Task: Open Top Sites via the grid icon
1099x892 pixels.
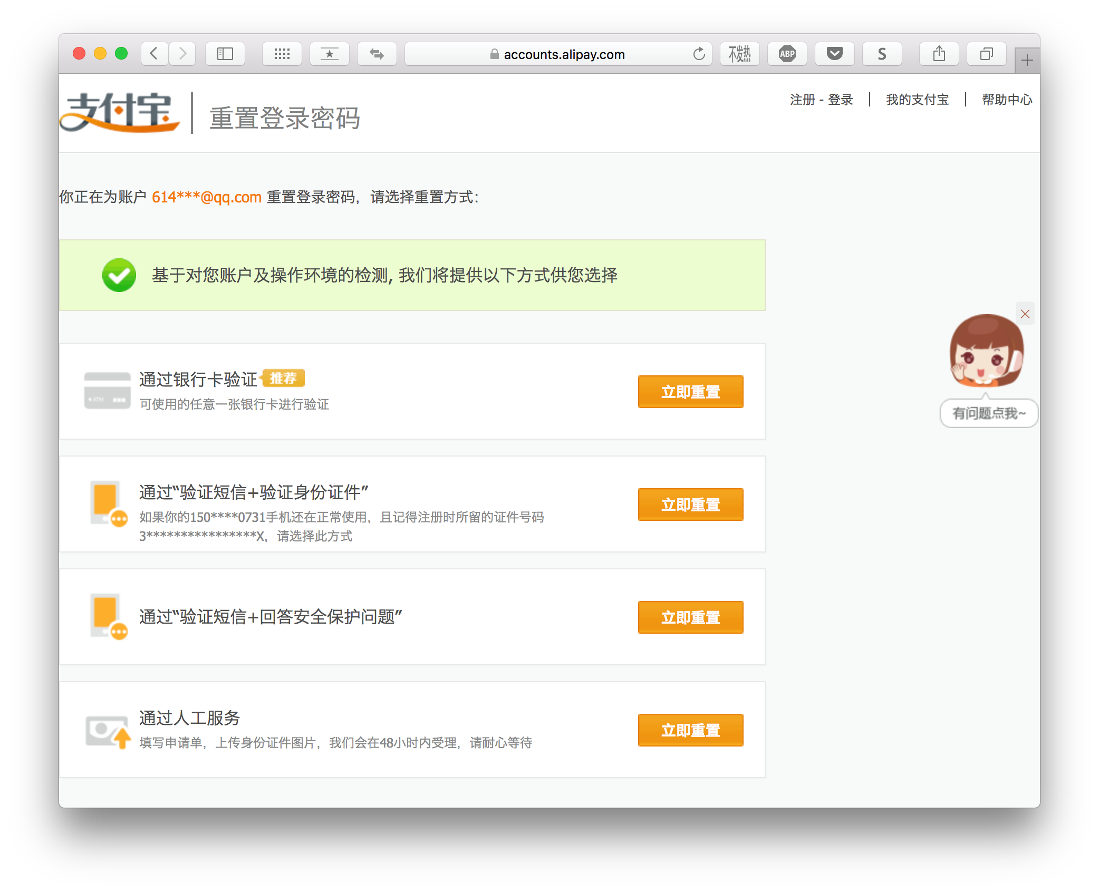Action: tap(282, 53)
